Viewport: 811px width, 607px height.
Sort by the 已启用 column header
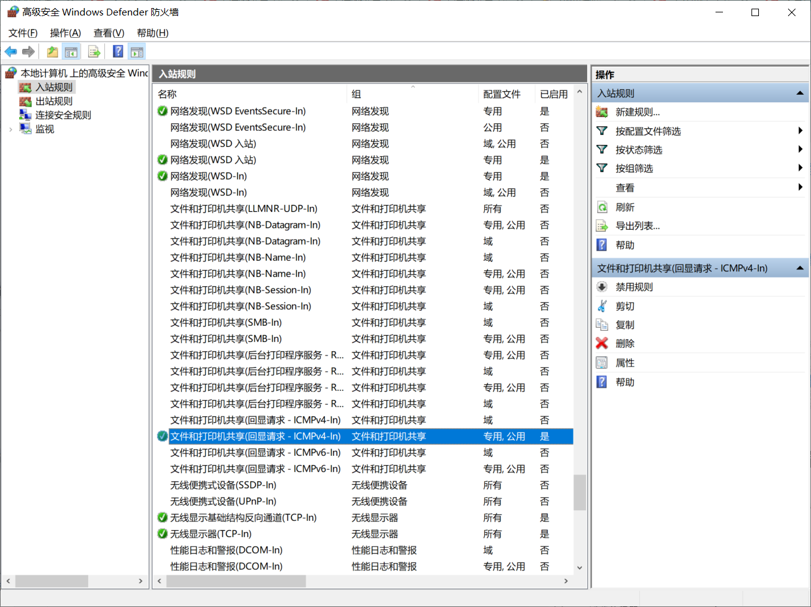(554, 94)
